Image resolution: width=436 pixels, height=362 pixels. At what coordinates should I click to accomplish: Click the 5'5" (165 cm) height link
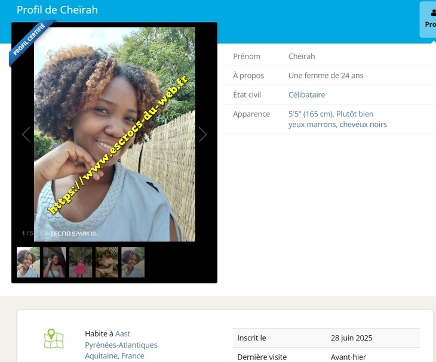coord(311,114)
